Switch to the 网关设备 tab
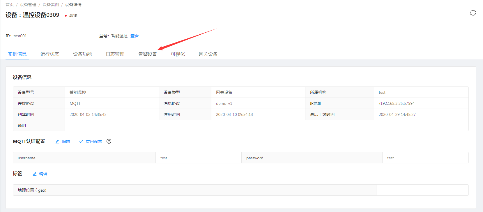 point(208,54)
